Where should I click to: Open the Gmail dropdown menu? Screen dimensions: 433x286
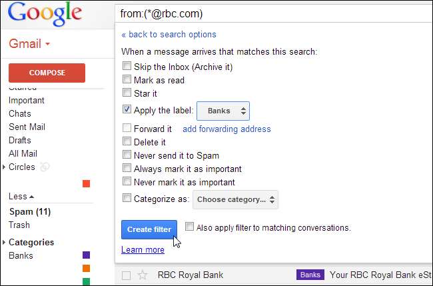29,43
